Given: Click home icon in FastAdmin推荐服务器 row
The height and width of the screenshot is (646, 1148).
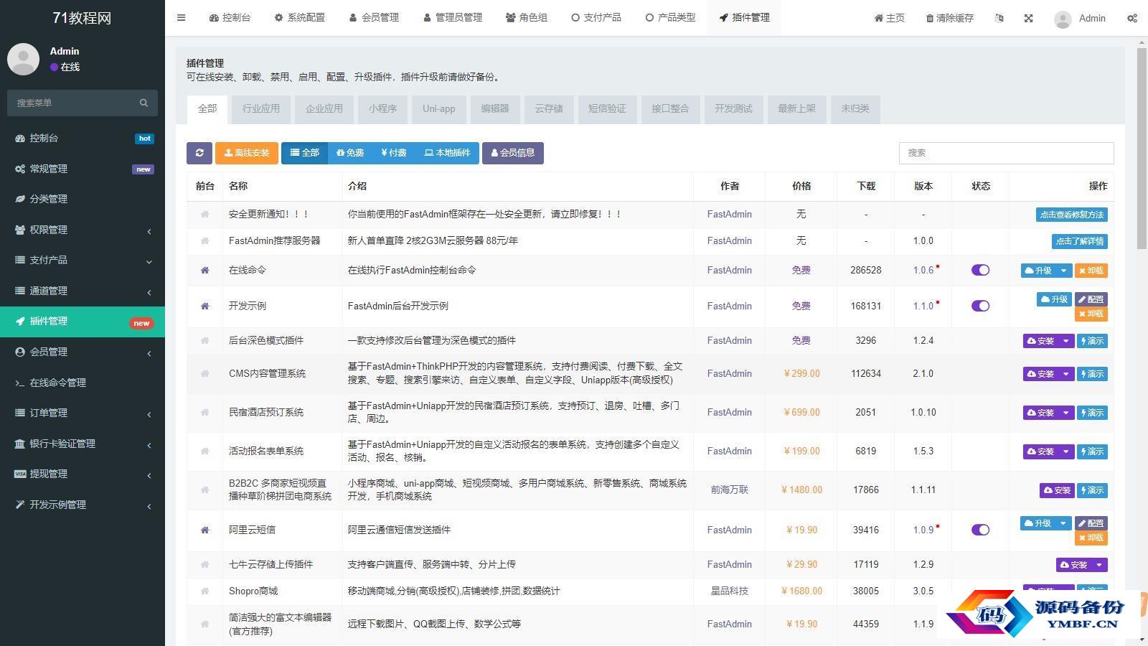Looking at the screenshot, I should tap(204, 241).
